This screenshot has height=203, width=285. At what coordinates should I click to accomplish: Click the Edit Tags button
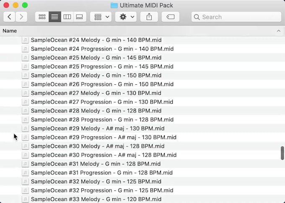click(171, 17)
